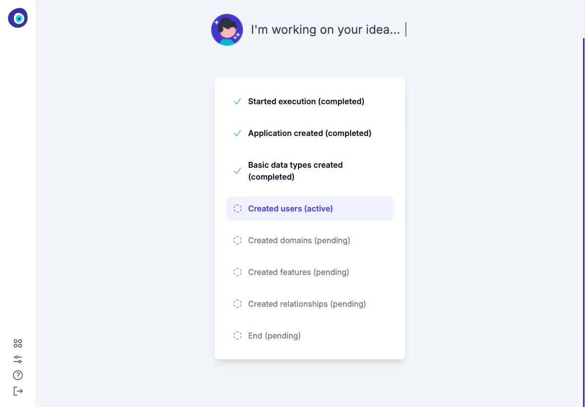Click the logout icon at sidebar bottom
The width and height of the screenshot is (585, 407).
(x=18, y=391)
